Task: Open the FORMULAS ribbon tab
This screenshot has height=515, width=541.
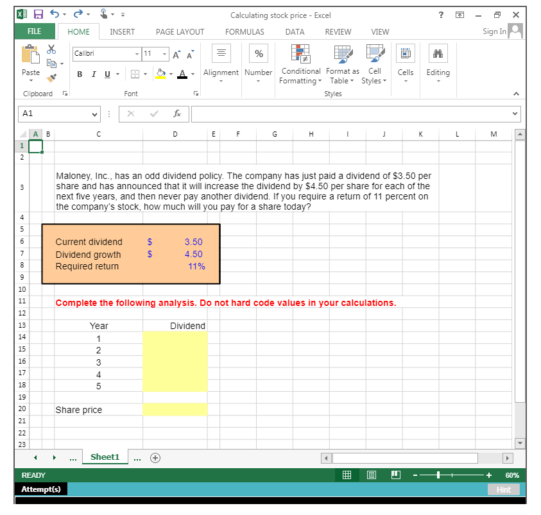Action: [245, 31]
